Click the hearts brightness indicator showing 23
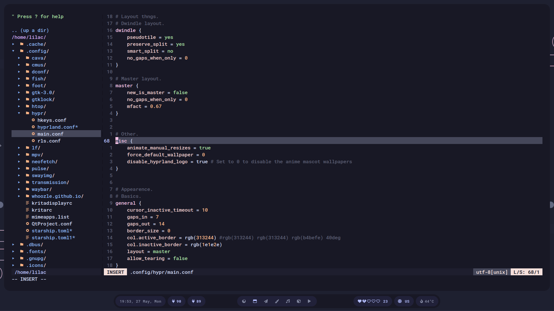The width and height of the screenshot is (554, 311). pos(373,301)
